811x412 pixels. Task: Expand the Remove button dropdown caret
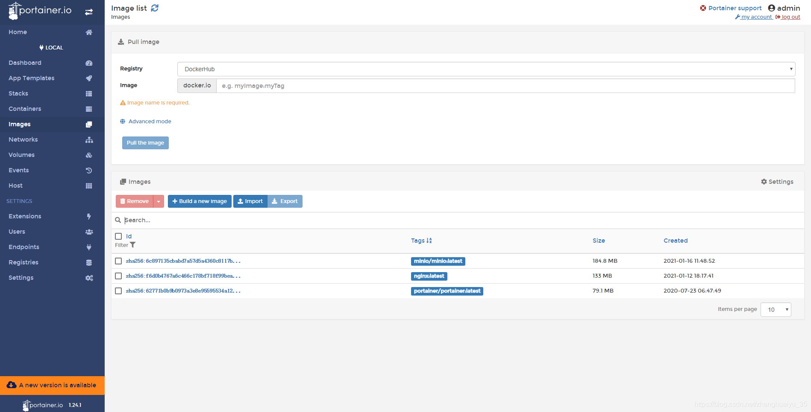point(159,201)
